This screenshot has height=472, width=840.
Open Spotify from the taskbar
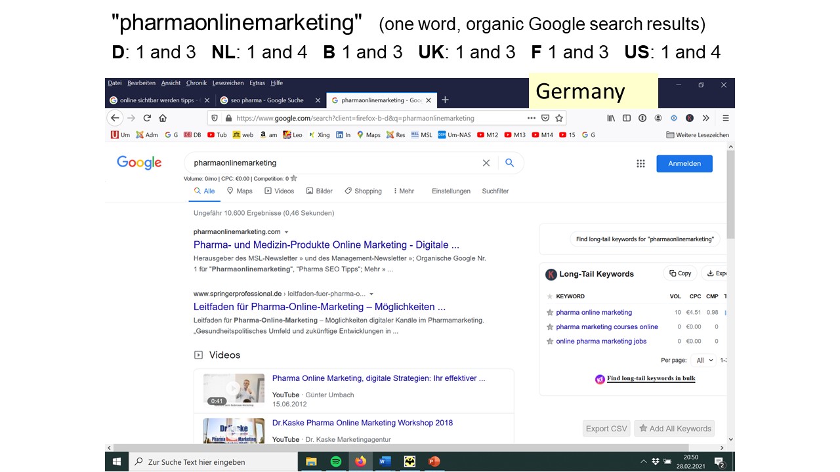click(336, 462)
